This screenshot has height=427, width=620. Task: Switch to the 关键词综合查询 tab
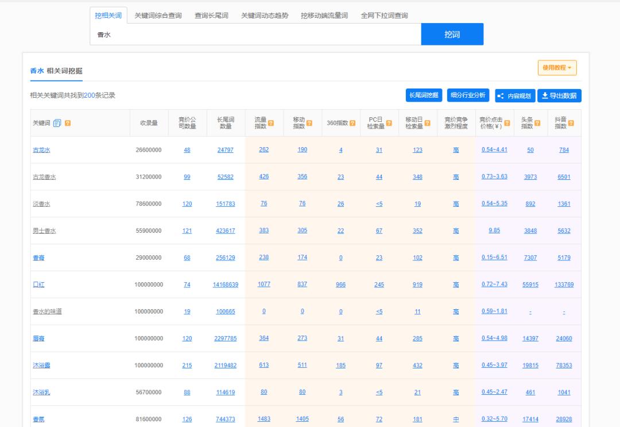pyautogui.click(x=158, y=16)
